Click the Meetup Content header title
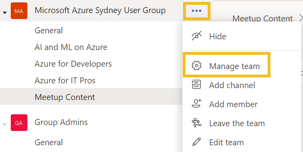Image resolution: width=303 pixels, height=152 pixels. click(x=262, y=19)
